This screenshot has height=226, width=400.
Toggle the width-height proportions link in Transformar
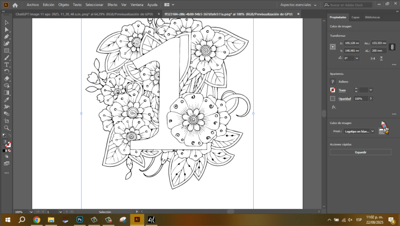392,47
